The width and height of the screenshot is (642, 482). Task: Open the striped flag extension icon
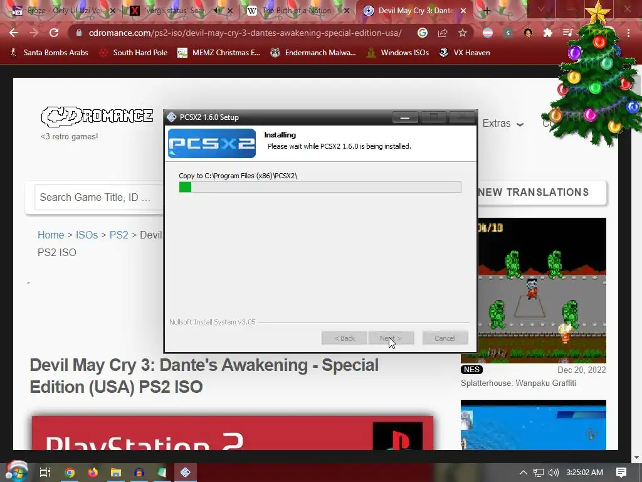(x=488, y=33)
